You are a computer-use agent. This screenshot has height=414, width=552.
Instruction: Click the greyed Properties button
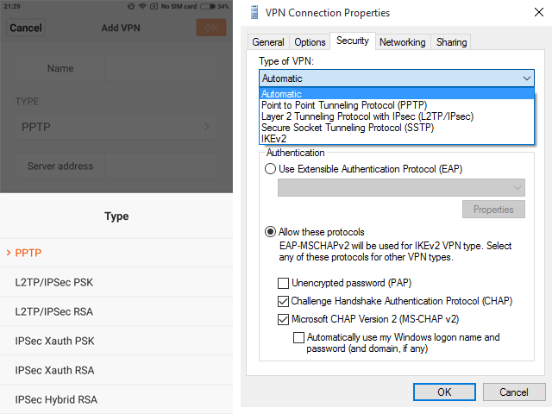click(x=493, y=210)
